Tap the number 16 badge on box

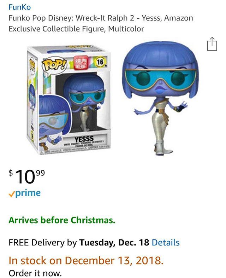100,62
